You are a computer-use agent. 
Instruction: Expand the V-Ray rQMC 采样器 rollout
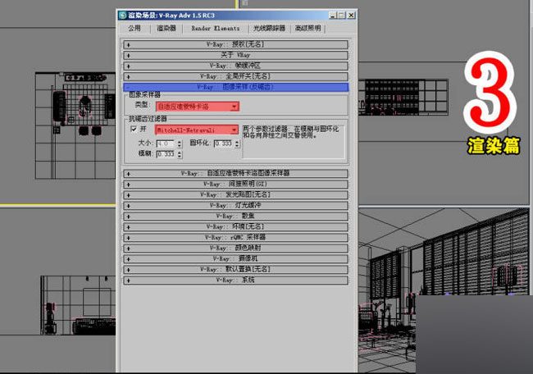235,237
